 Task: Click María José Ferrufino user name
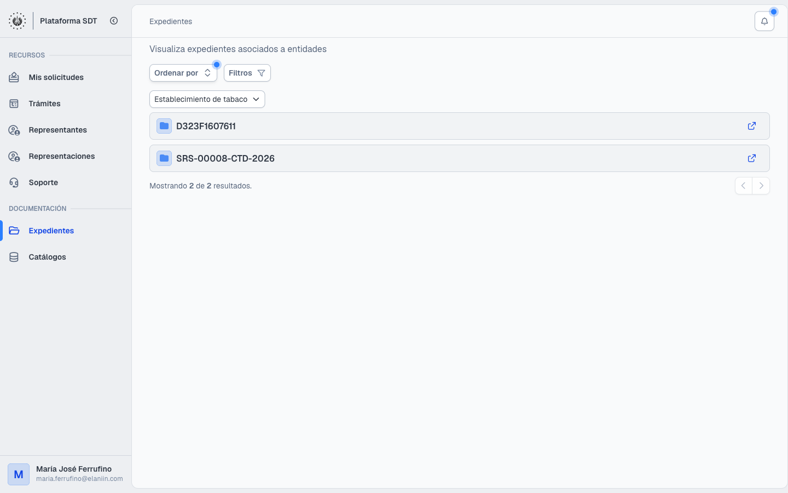pos(74,469)
